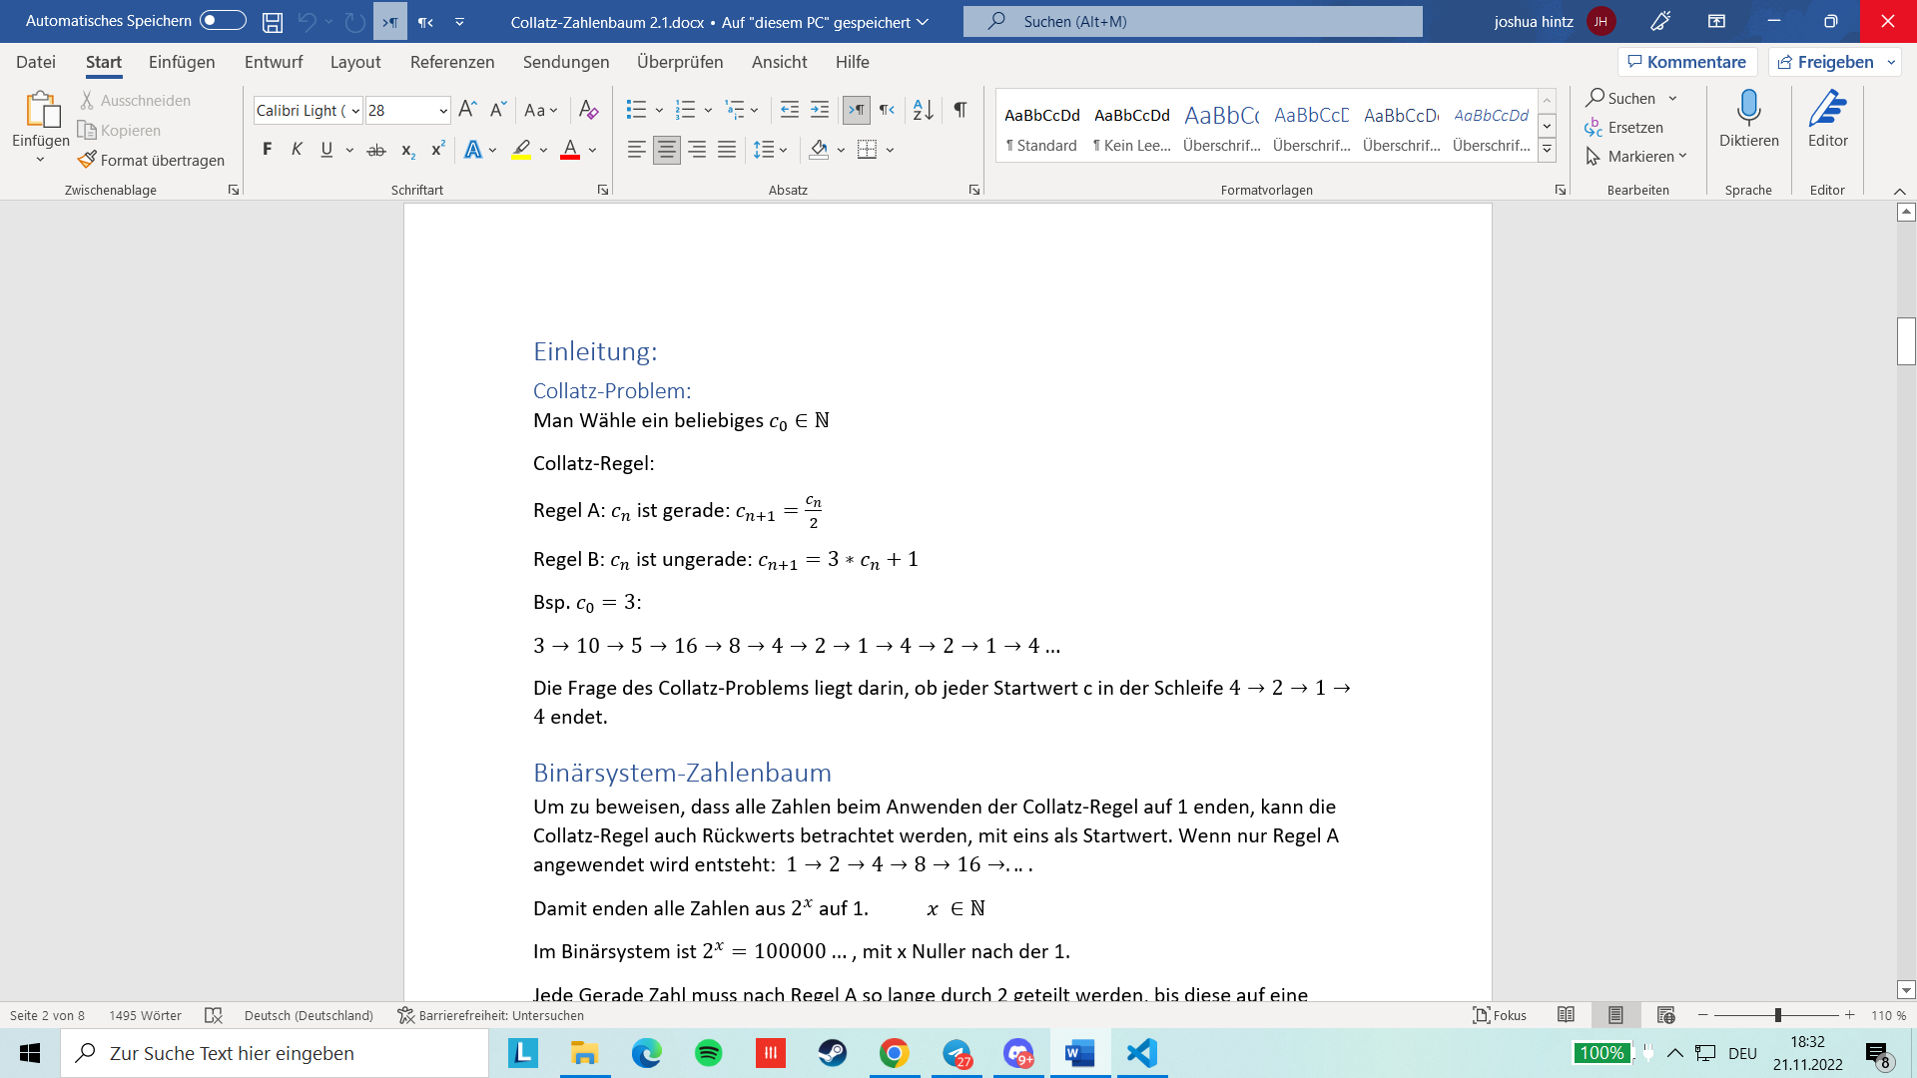Switch to web layout view
This screenshot has height=1078, width=1917.
tap(1665, 1015)
